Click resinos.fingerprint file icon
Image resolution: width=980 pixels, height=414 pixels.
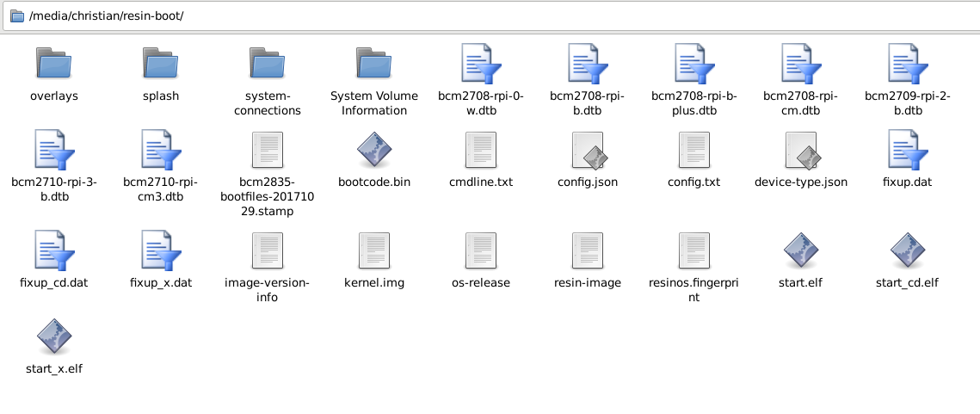[x=693, y=250]
